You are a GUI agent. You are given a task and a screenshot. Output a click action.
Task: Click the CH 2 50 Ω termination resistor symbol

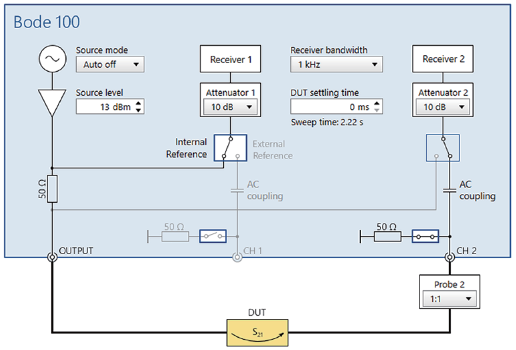[x=387, y=236]
